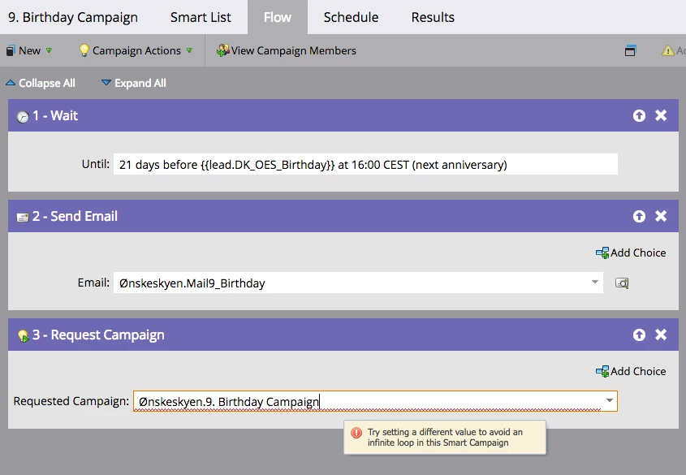The height and width of the screenshot is (475, 686).
Task: Move the Request Campaign step up
Action: [x=639, y=335]
